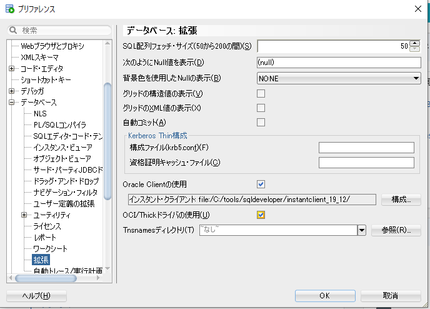
Task: Open the Tnsnamesディレクトリ dropdown arrow
Action: 361,230
